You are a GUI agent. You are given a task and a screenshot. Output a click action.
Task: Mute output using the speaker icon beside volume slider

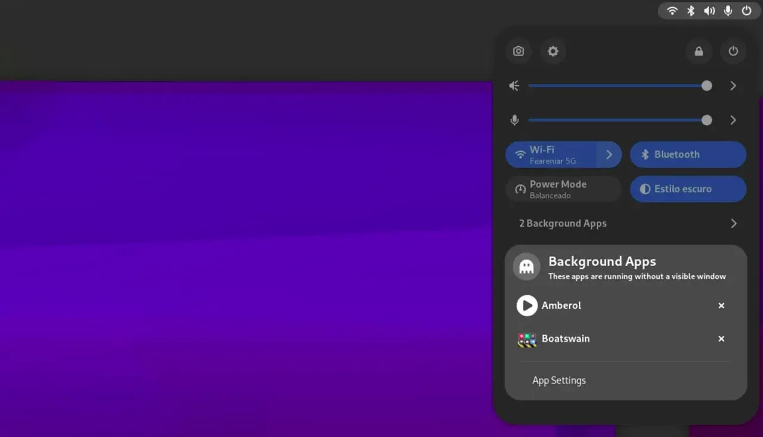514,86
